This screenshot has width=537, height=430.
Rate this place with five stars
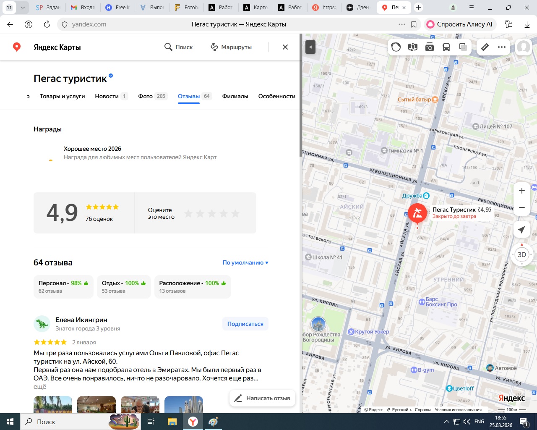(236, 214)
